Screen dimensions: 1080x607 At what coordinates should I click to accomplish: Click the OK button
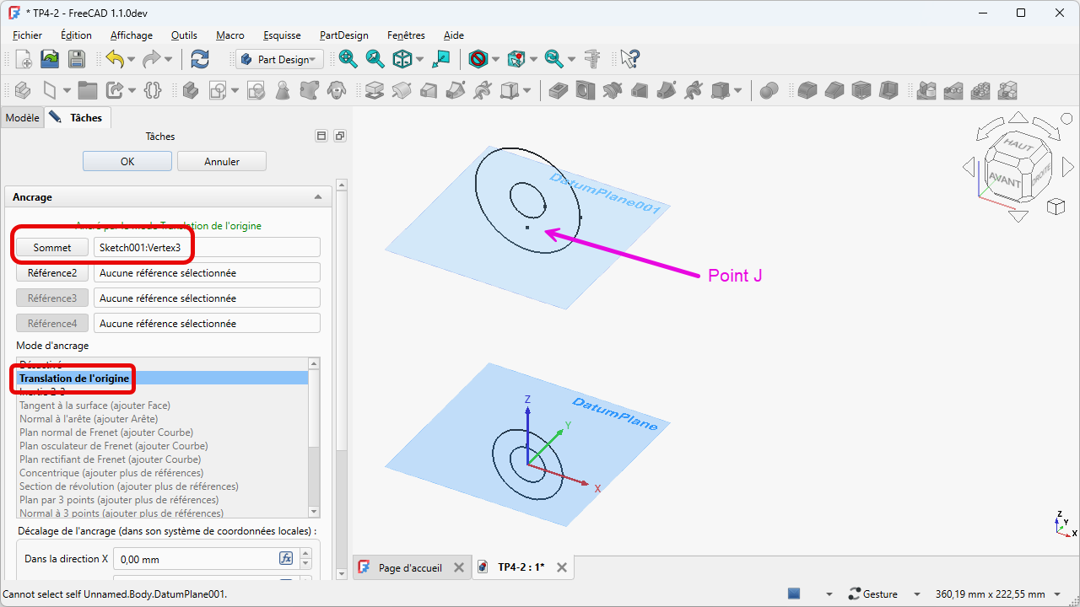coord(127,161)
